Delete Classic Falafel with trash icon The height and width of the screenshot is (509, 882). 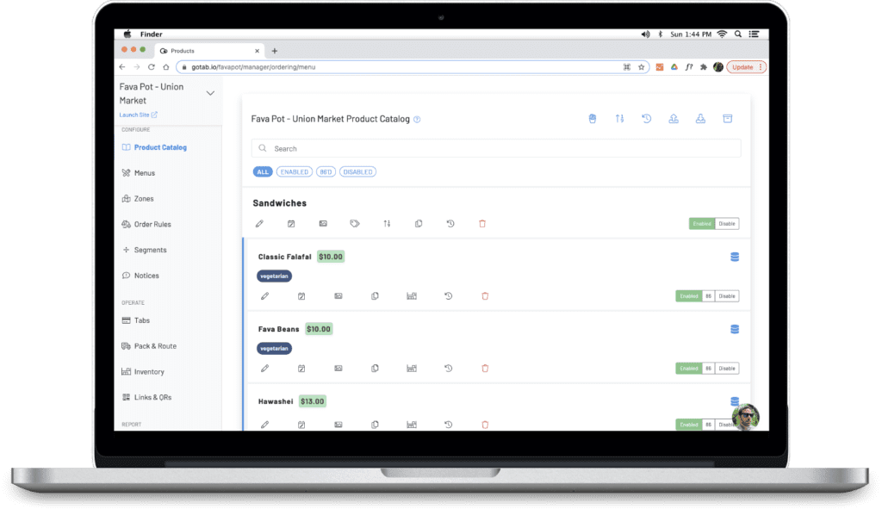(x=485, y=295)
